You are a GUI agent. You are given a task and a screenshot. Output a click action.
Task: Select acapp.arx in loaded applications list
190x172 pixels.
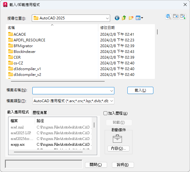pyautogui.click(x=18, y=144)
